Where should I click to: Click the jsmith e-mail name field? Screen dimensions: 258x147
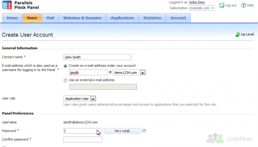pyautogui.click(x=88, y=72)
